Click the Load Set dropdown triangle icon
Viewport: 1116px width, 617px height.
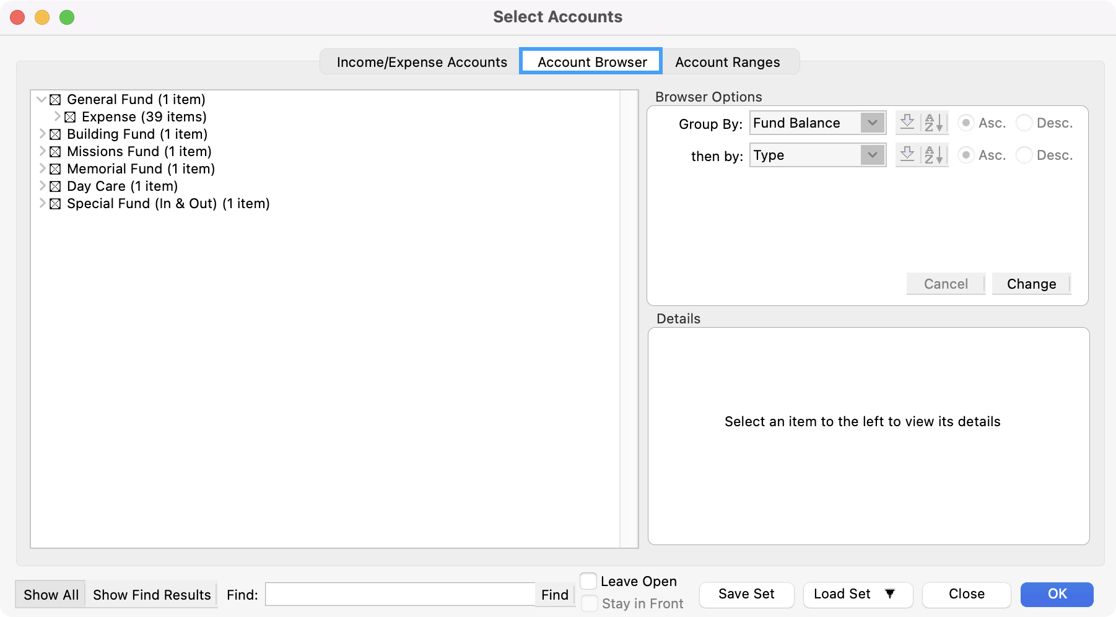(x=890, y=594)
